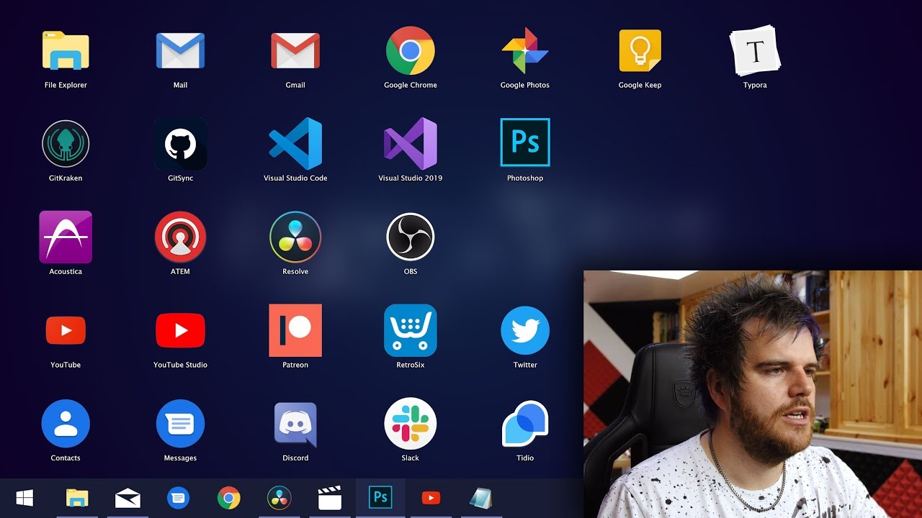922x518 pixels.
Task: Launch the Visual Studio Code icon
Action: 295,144
